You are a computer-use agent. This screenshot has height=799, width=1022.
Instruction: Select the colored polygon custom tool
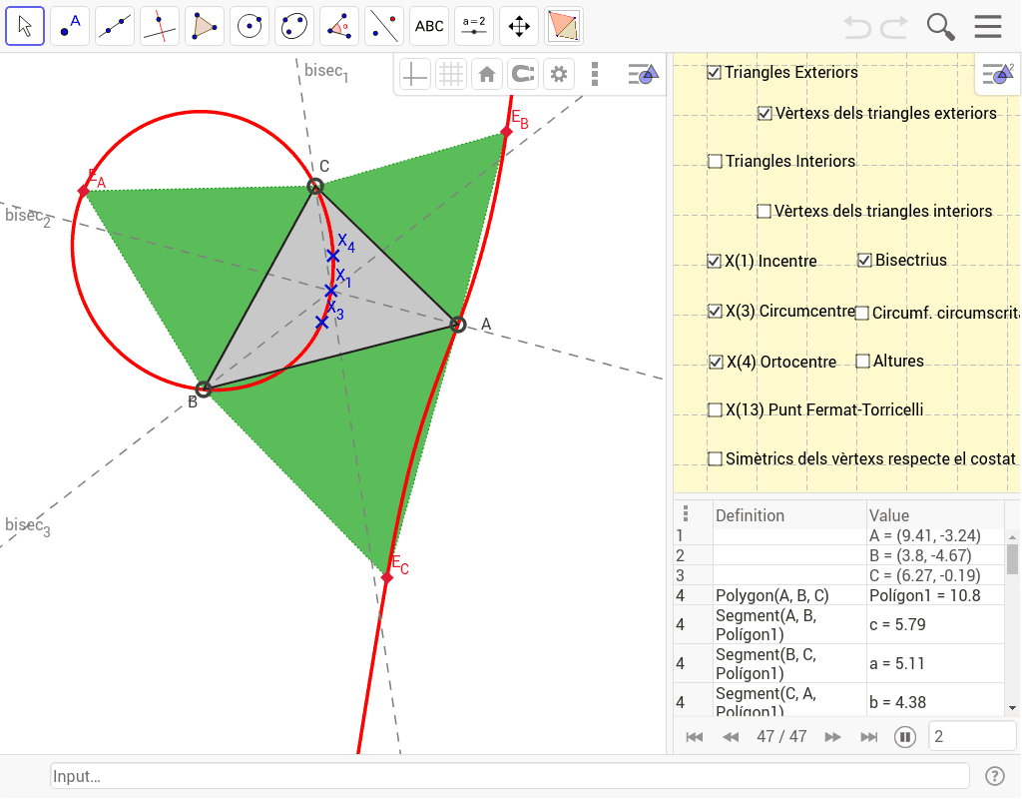tap(565, 26)
